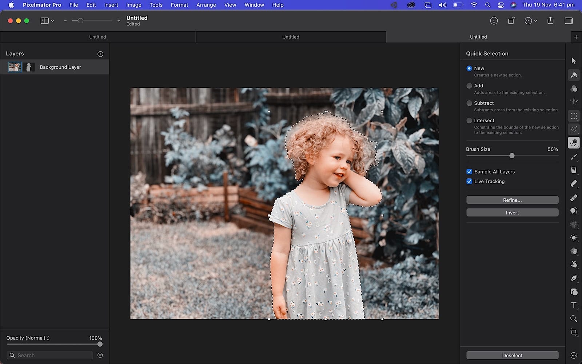582x364 pixels.
Task: Open the Arrange menu
Action: click(x=206, y=5)
